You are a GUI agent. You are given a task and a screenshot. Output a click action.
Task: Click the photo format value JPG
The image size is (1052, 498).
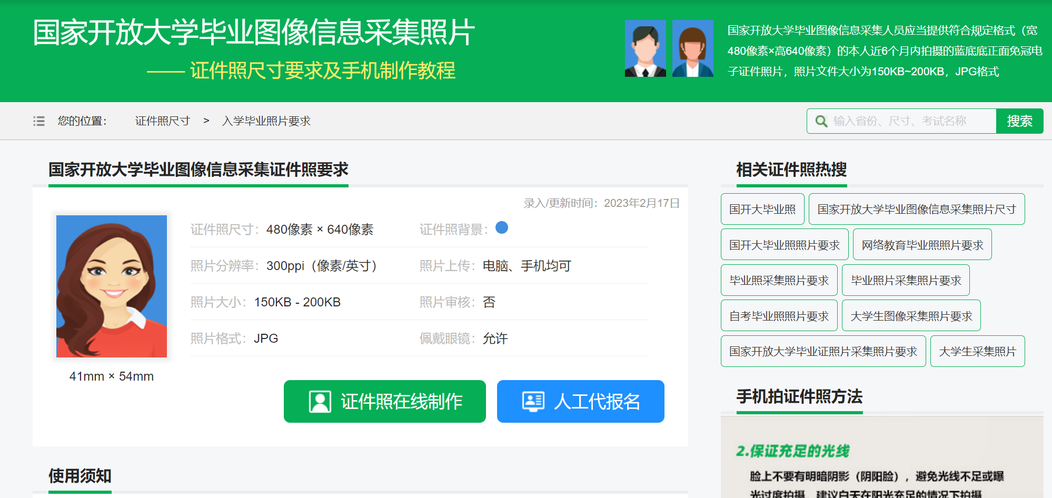tap(266, 338)
